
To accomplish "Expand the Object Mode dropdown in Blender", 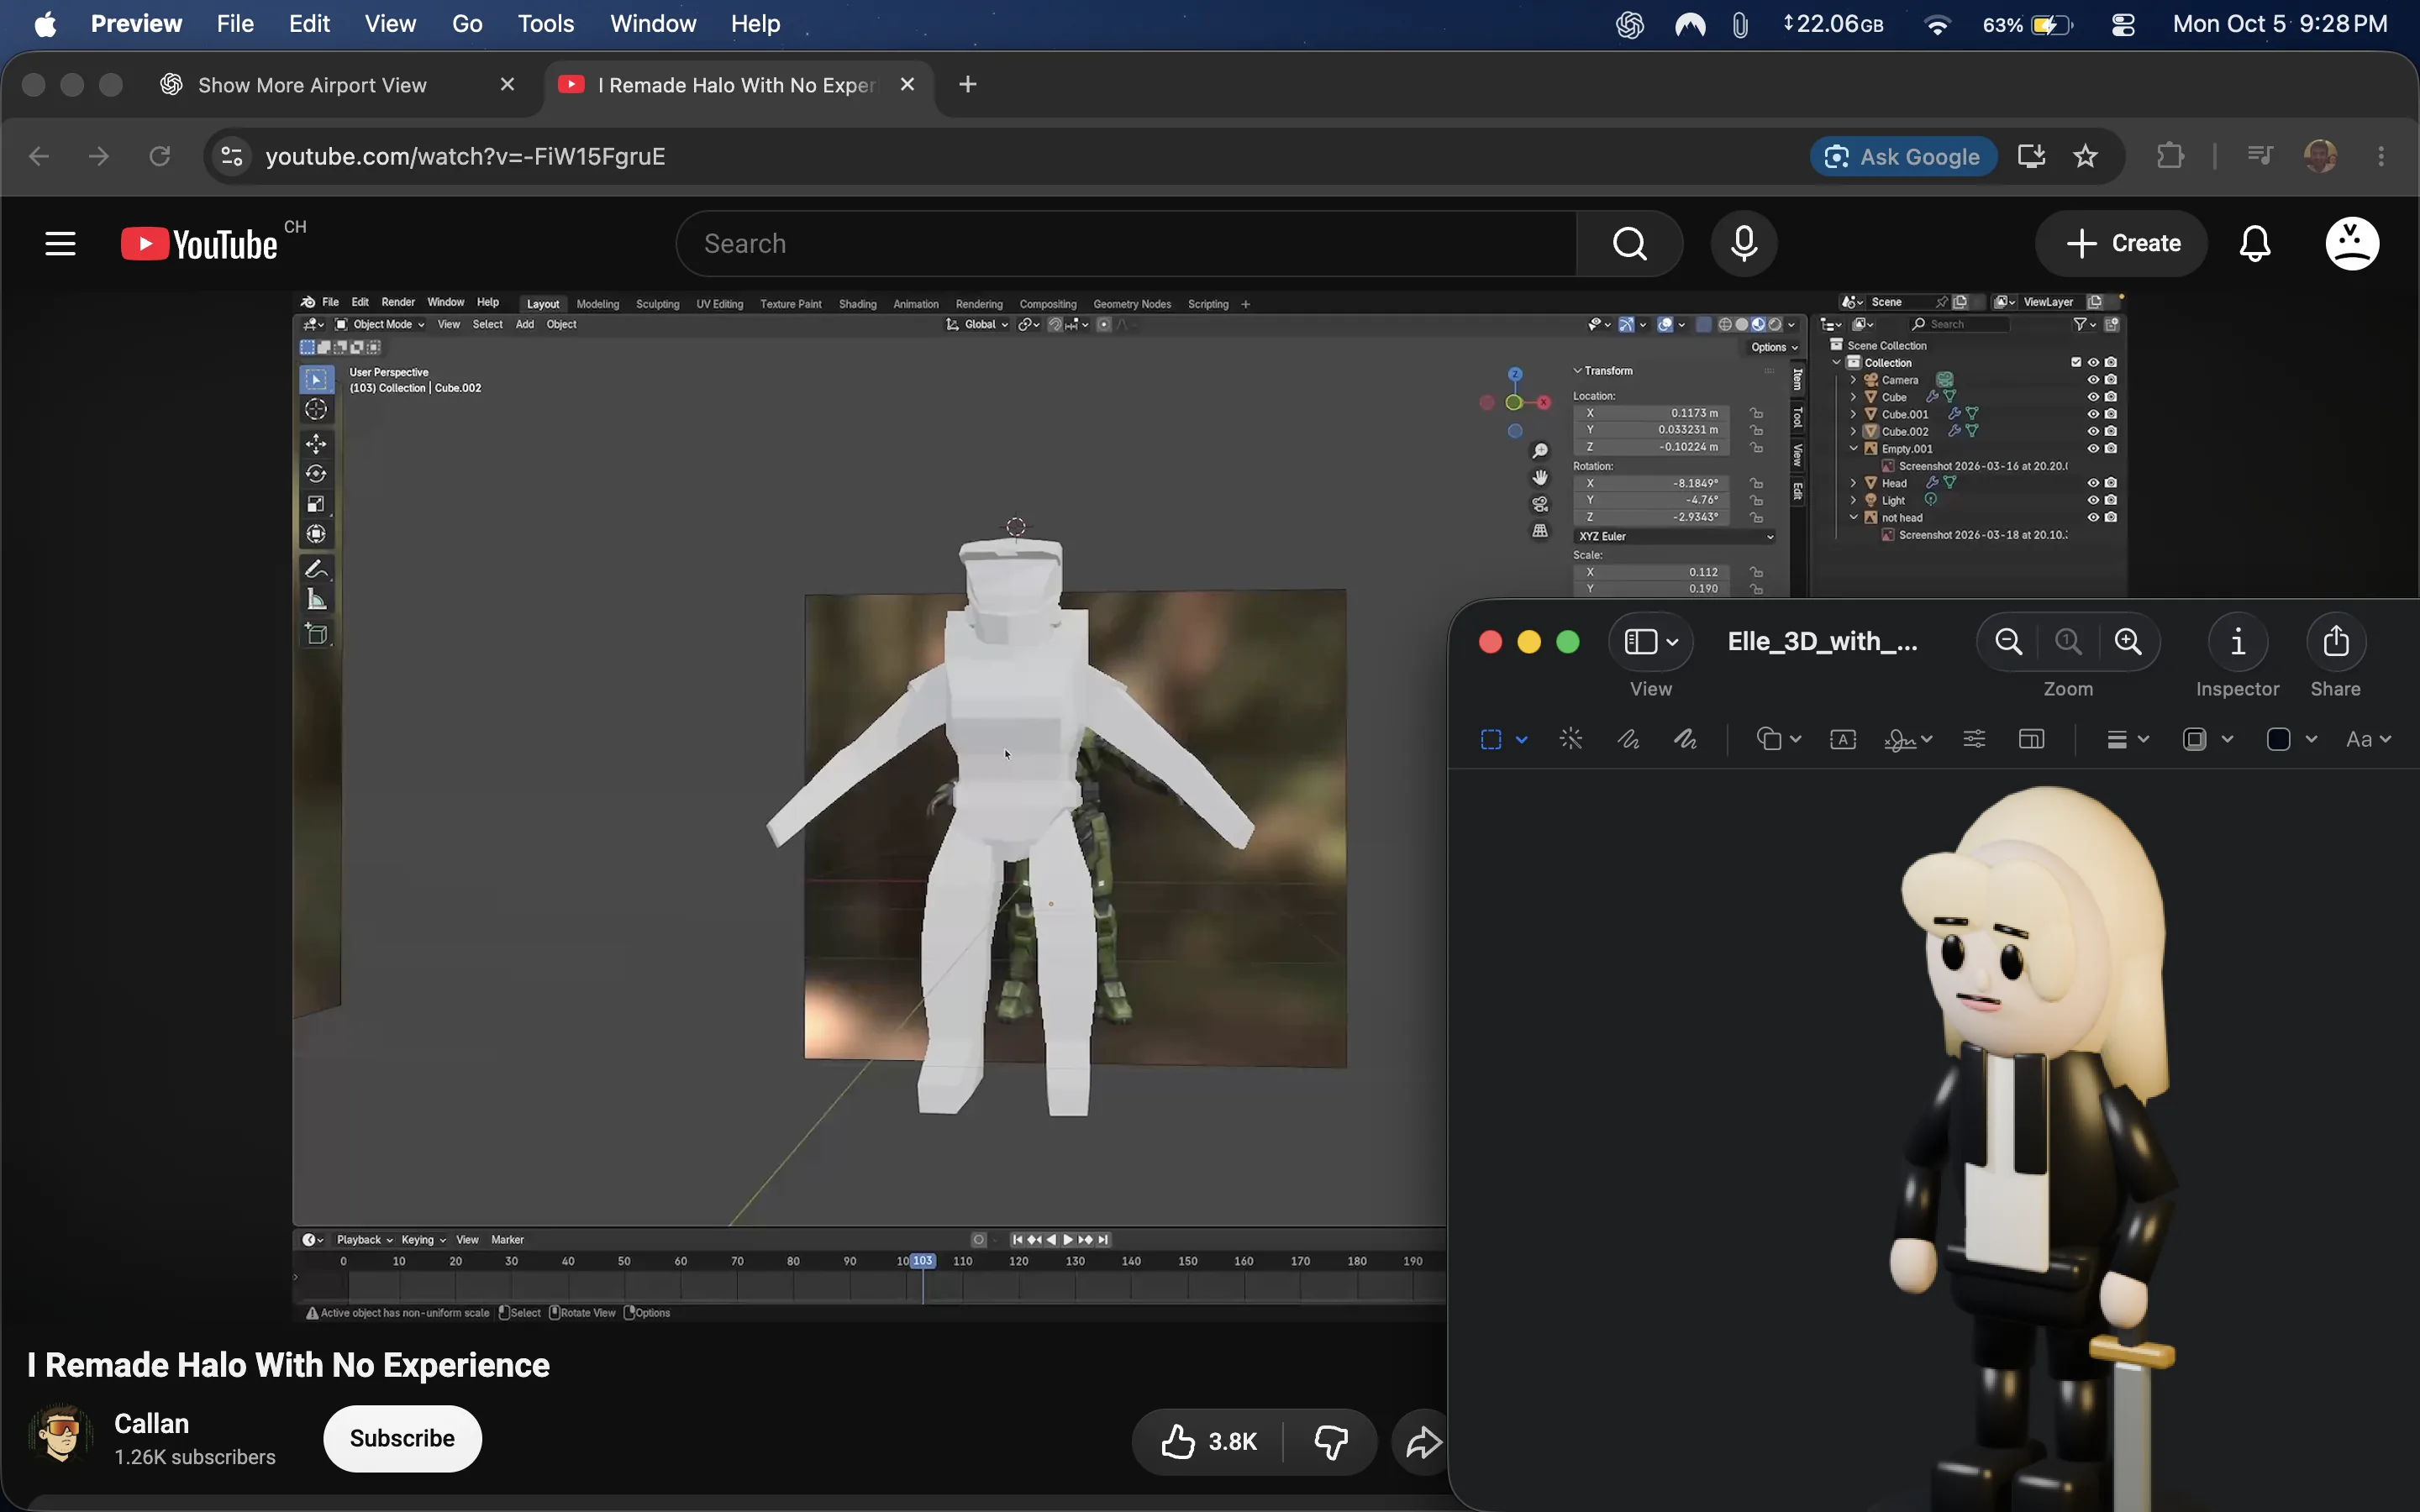I will click(380, 324).
